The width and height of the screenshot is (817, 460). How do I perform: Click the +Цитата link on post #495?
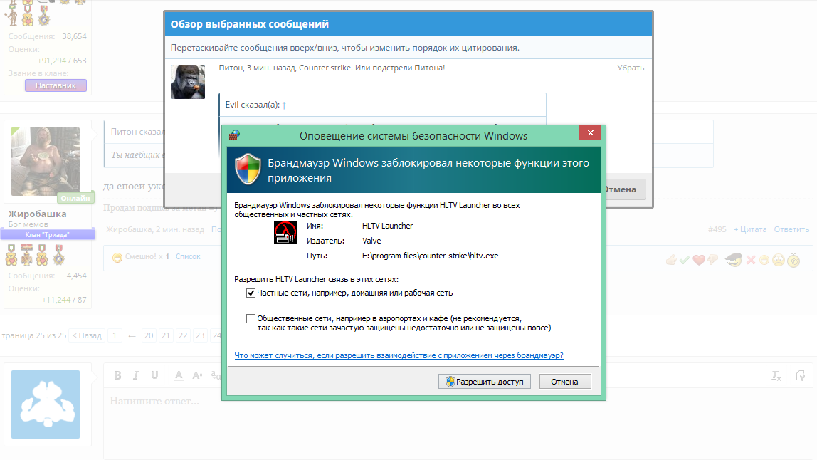pyautogui.click(x=750, y=229)
